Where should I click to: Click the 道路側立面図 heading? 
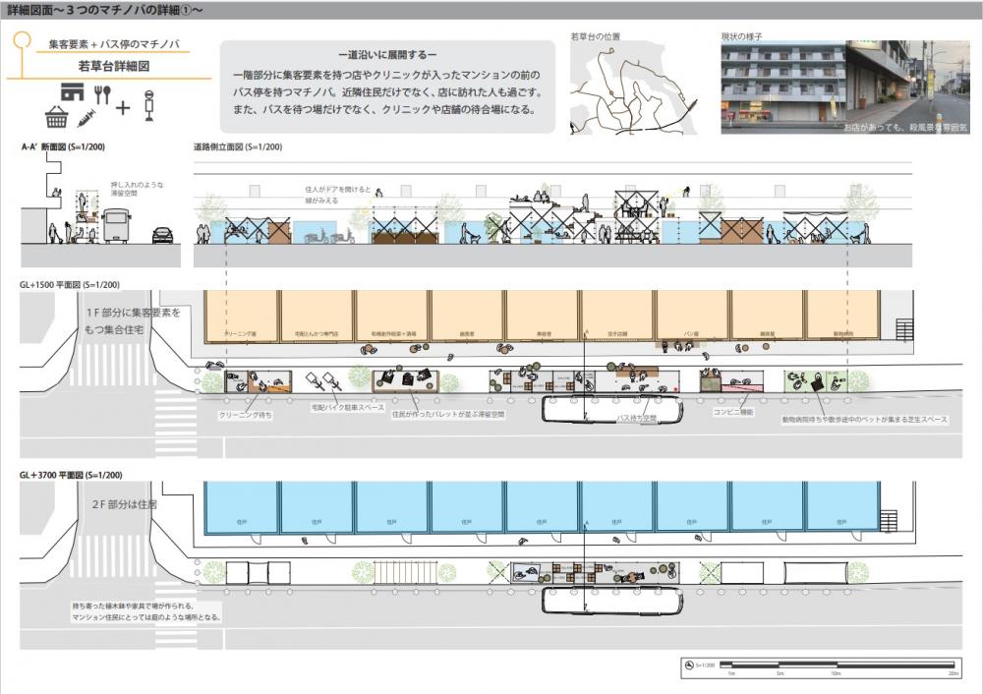click(238, 147)
